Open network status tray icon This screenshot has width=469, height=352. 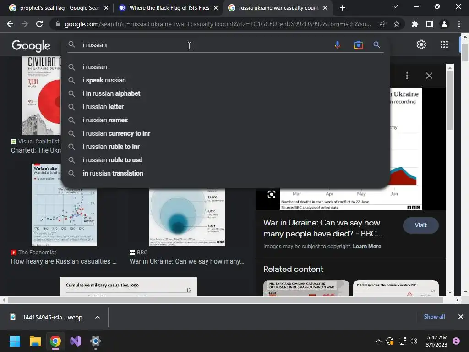(x=402, y=341)
